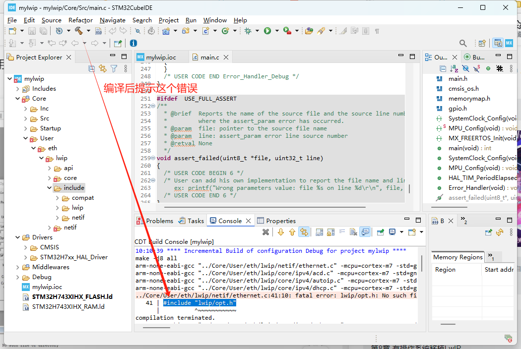Click the blue Information icon in toolbar
Viewport: 521px width, 349px height.
[133, 43]
